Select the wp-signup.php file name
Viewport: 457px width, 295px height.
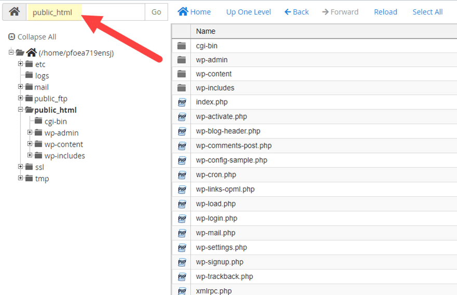(220, 262)
